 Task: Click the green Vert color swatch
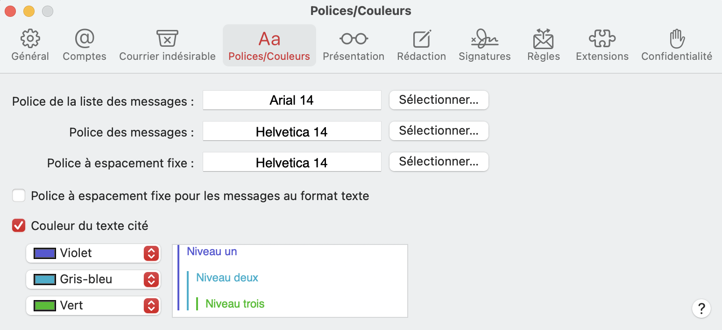(45, 306)
